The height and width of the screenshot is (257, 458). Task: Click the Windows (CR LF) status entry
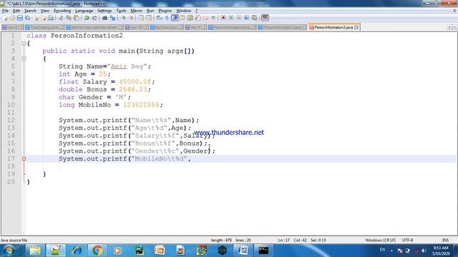380,241
